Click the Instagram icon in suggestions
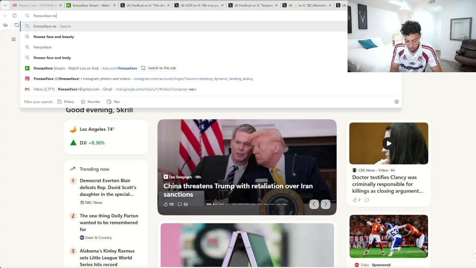This screenshot has height=268, width=476. pyautogui.click(x=27, y=79)
